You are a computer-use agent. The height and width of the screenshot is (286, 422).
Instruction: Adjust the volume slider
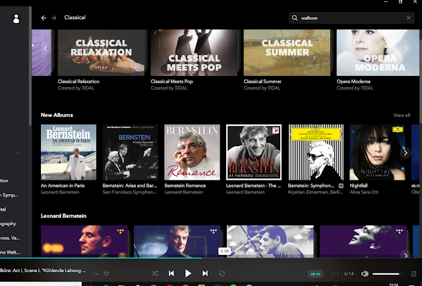[x=387, y=274]
